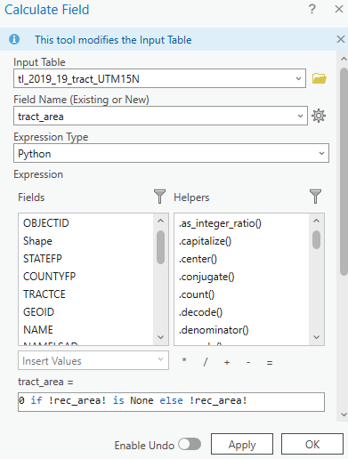Choose .capitalize() helper
Image resolution: width=348 pixels, height=459 pixels.
point(205,241)
